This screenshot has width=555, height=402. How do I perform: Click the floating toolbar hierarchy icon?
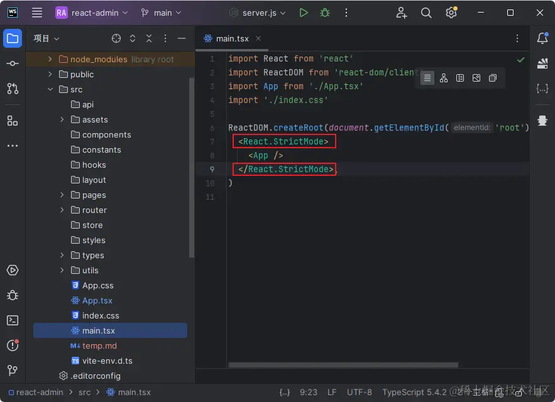click(444, 78)
